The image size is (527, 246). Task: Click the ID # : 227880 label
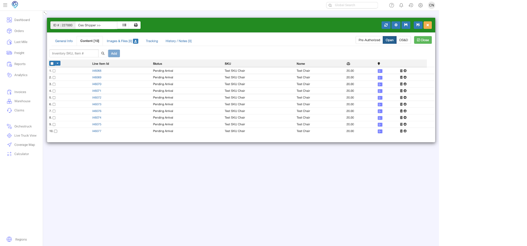click(63, 25)
